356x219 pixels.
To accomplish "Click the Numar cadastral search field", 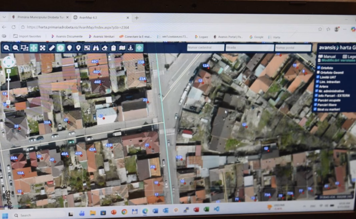I will [x=205, y=47].
